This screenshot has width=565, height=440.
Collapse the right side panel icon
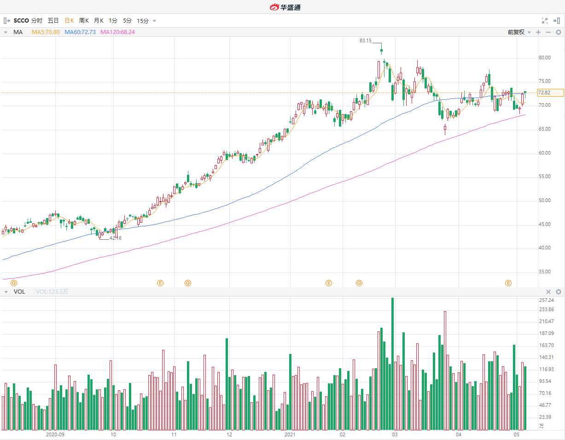point(556,21)
